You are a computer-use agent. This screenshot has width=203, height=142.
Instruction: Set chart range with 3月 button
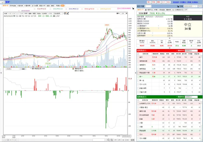115,140
